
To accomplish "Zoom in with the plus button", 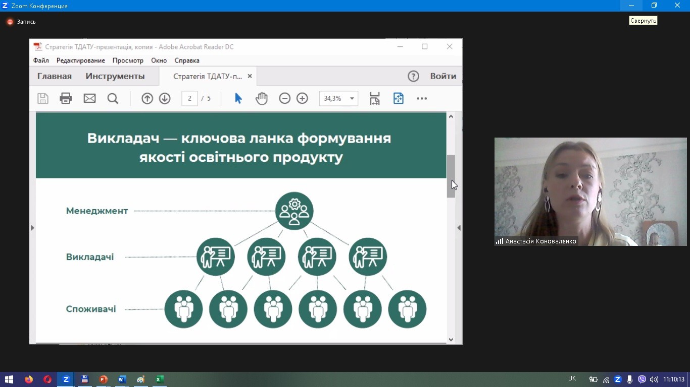I will (302, 98).
